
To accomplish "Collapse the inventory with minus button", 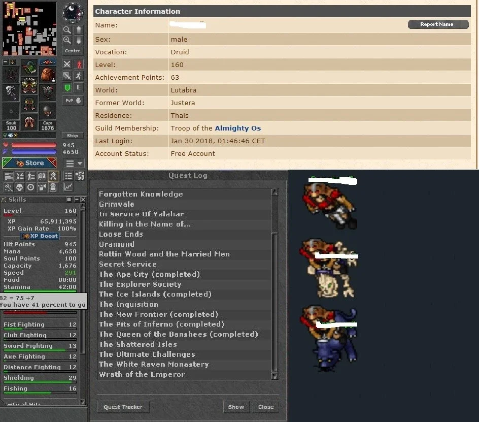I will click(5, 62).
